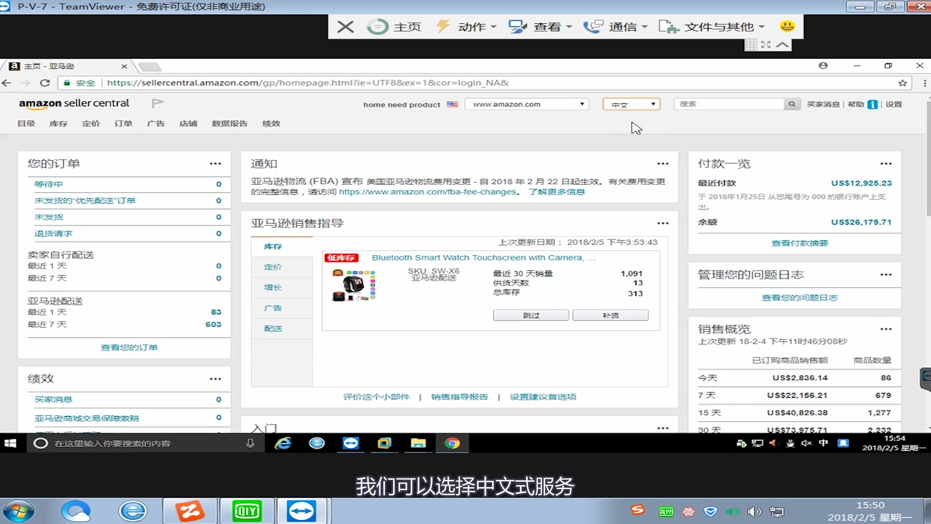
Task: Close the TeamViewer session with the X icon
Action: tap(345, 27)
